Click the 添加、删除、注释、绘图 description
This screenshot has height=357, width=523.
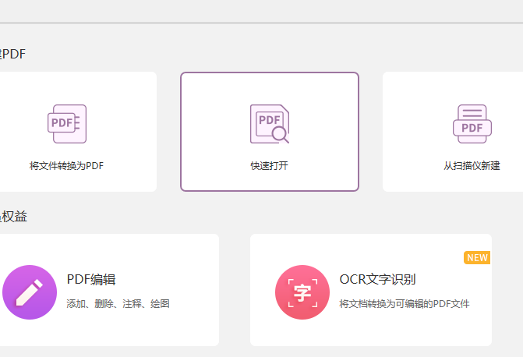pos(118,304)
